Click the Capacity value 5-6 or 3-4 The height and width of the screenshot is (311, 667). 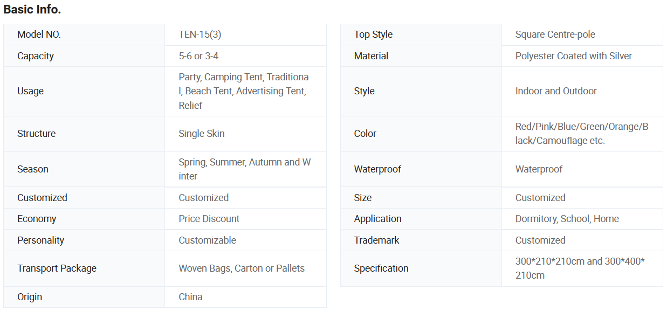click(x=198, y=56)
